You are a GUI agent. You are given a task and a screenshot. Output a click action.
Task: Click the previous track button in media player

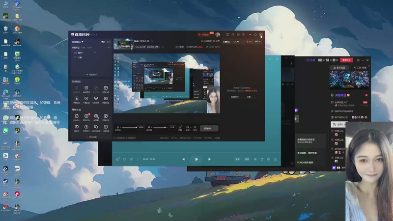tap(183, 159)
